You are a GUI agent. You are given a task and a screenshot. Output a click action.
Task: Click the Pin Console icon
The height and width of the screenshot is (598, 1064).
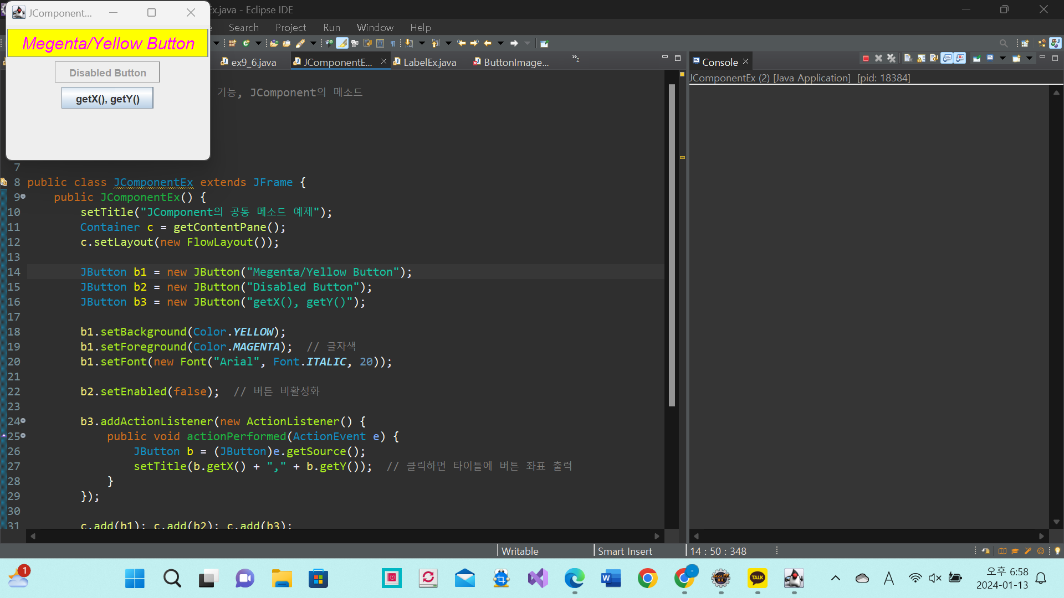977,58
